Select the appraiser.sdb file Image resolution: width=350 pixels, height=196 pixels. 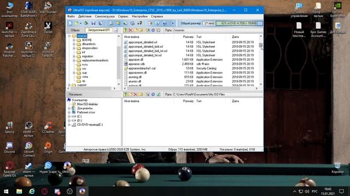pos(137,64)
